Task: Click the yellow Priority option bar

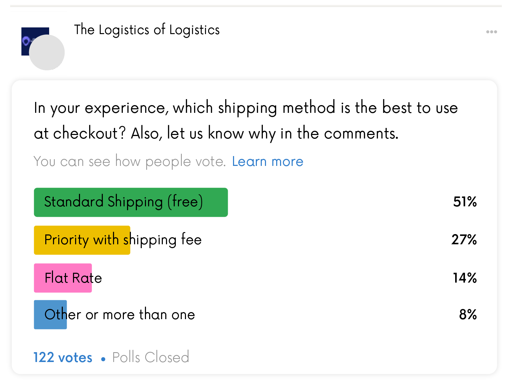Action: point(82,240)
